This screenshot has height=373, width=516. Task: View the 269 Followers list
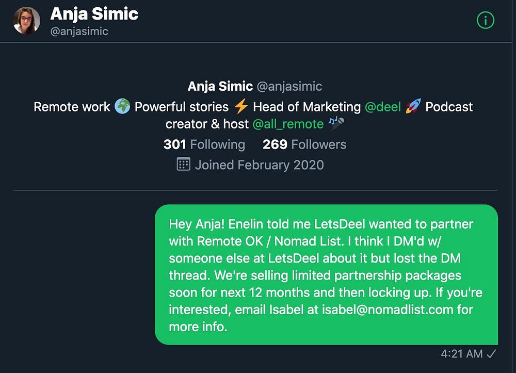coord(304,144)
